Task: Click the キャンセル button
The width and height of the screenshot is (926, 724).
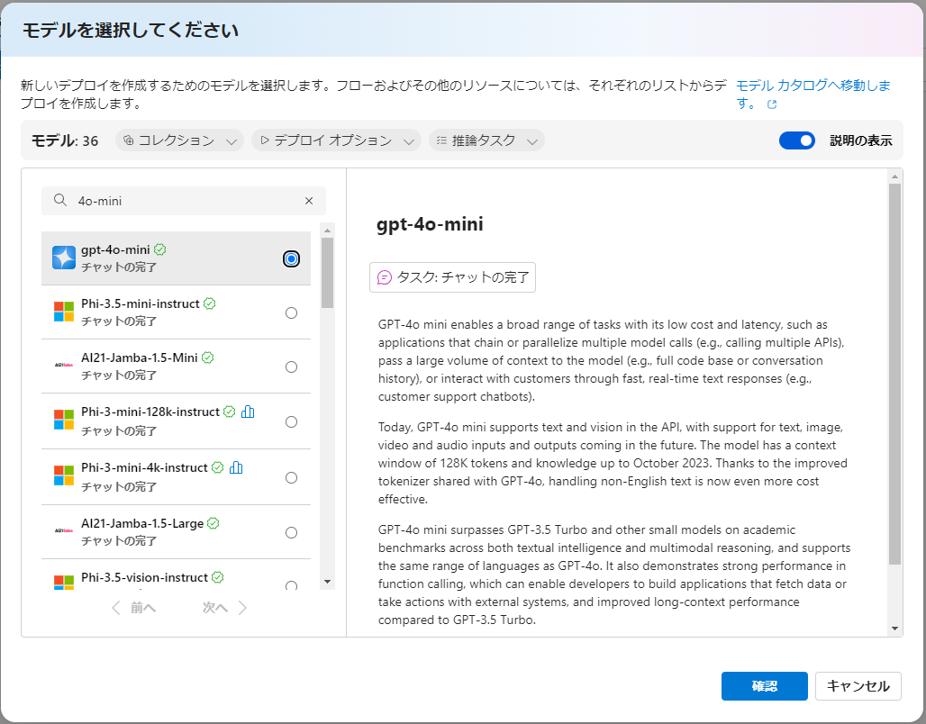Action: click(858, 685)
